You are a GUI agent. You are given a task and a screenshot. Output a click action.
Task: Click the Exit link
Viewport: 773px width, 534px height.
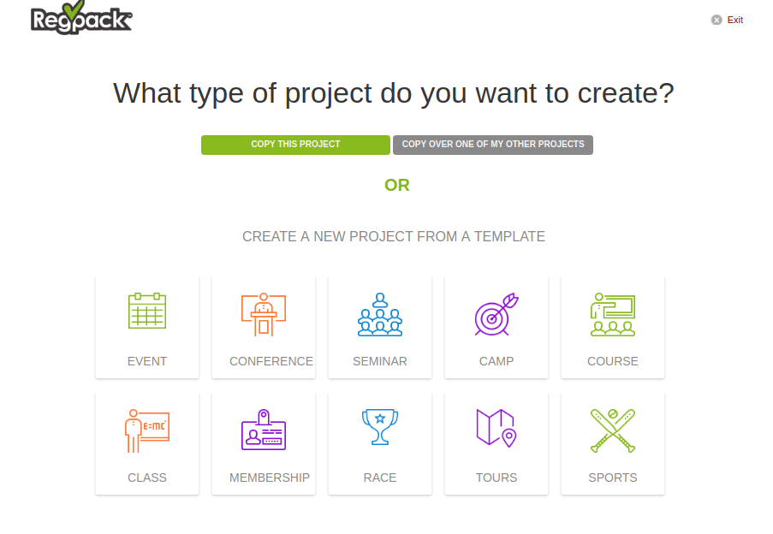pyautogui.click(x=735, y=20)
